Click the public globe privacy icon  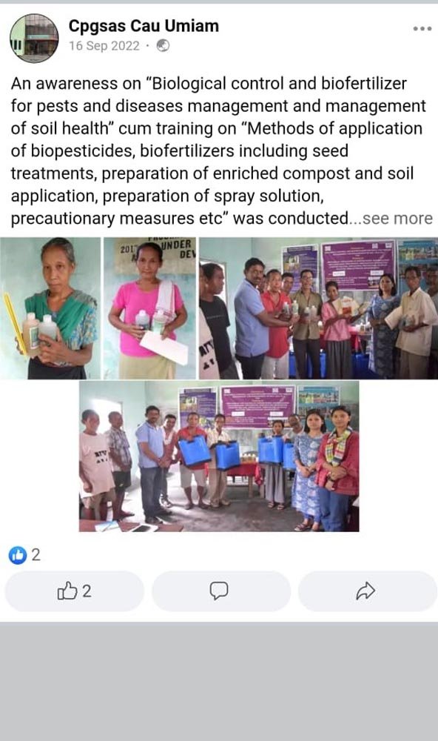coord(163,46)
